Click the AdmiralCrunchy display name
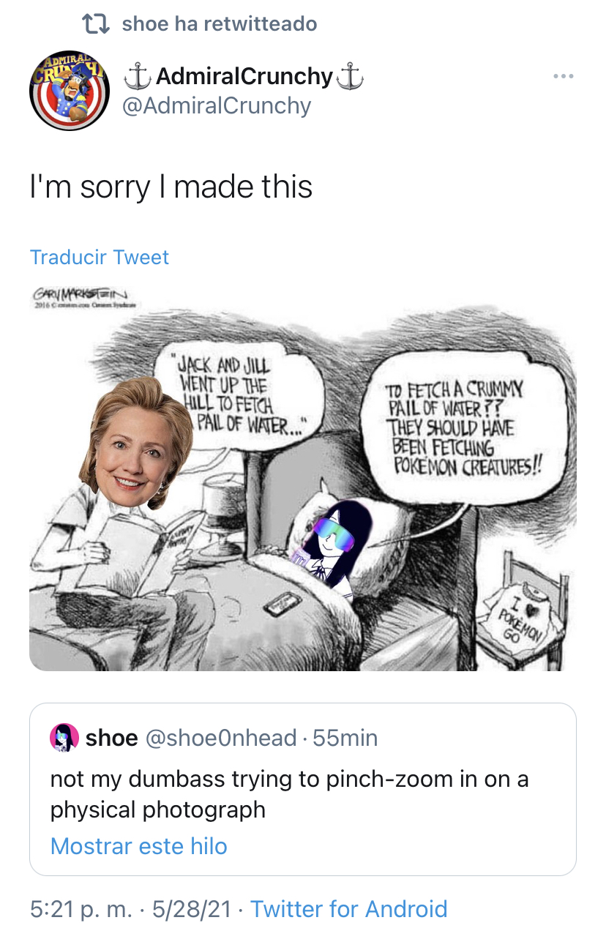The image size is (606, 931). 244,75
